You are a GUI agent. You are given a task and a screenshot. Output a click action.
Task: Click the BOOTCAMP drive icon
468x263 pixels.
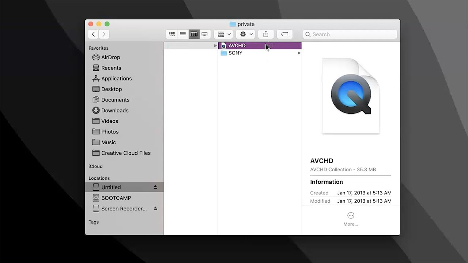(96, 198)
